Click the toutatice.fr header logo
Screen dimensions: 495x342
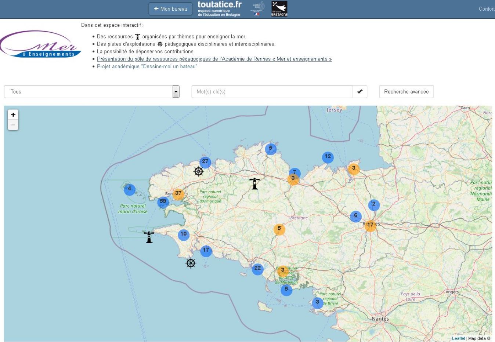[219, 9]
